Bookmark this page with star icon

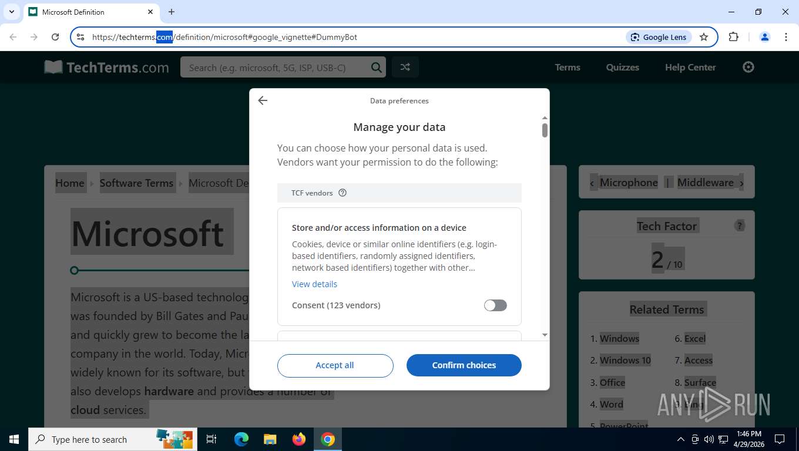tap(704, 37)
